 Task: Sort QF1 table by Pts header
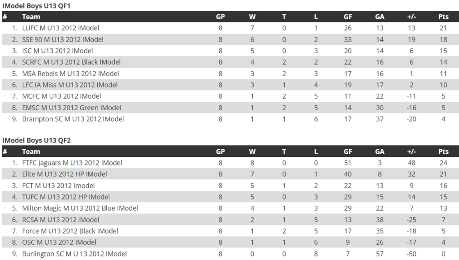(443, 17)
